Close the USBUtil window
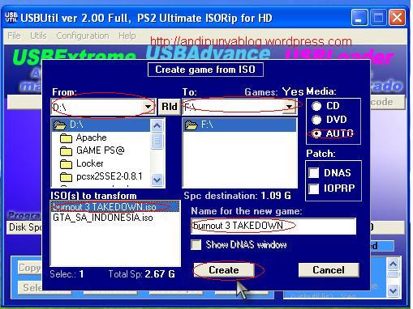The image size is (413, 309). point(397,17)
